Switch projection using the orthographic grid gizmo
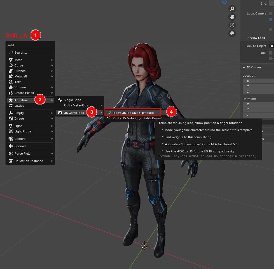The image size is (274, 269). [232, 33]
